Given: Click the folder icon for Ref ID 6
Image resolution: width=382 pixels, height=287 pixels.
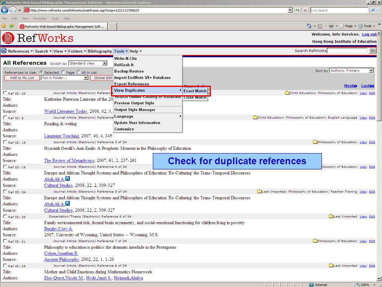Looking at the screenshot, I should 255,117.
